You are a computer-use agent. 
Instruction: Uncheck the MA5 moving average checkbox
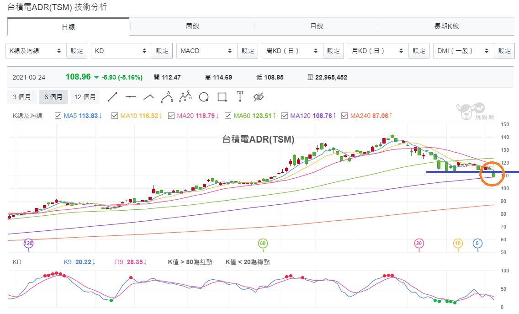click(x=58, y=116)
